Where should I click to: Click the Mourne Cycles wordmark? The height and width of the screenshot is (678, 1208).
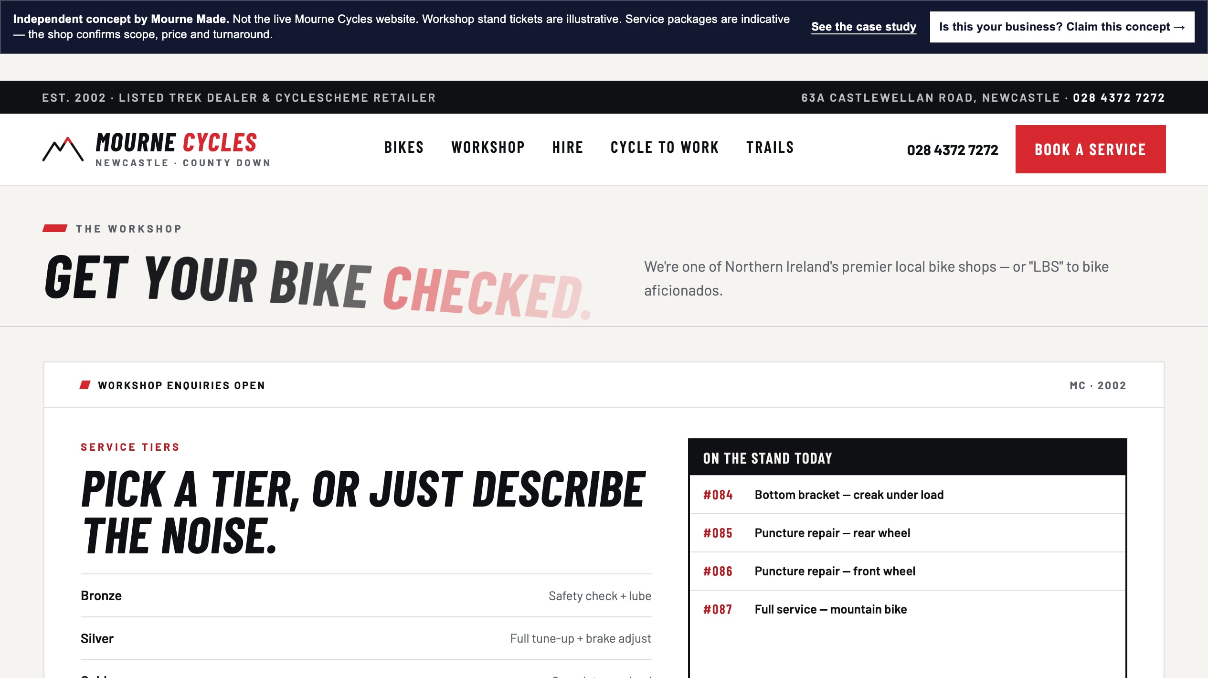(x=176, y=142)
